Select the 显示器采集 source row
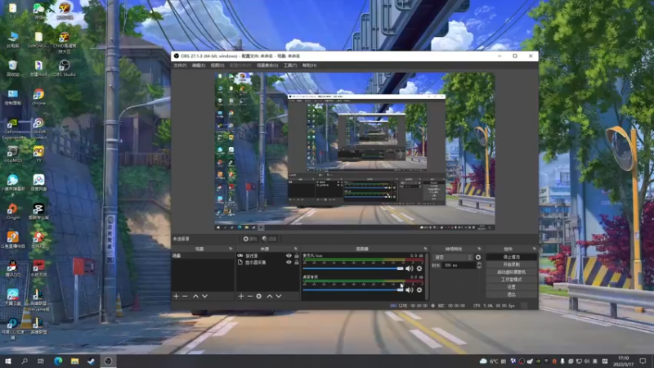This screenshot has width=654, height=368. (x=267, y=263)
